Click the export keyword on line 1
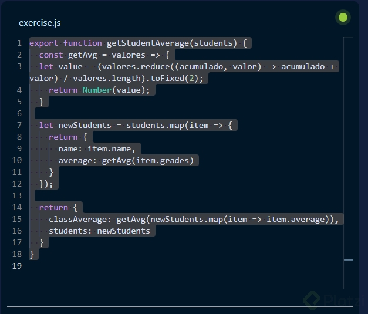Screen dimensions: 368x314 tap(44, 43)
